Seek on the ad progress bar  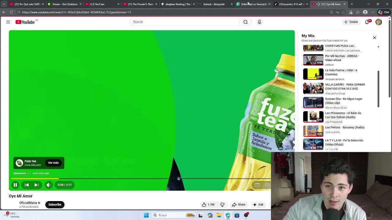141,178
